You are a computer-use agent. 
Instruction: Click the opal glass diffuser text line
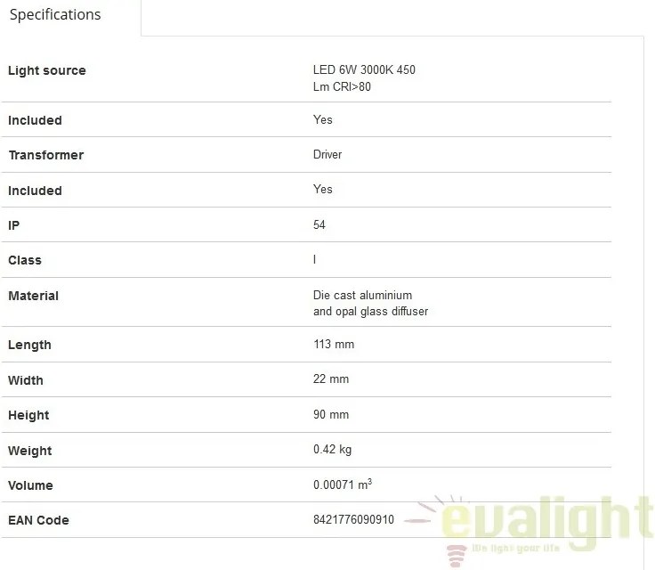(x=370, y=312)
